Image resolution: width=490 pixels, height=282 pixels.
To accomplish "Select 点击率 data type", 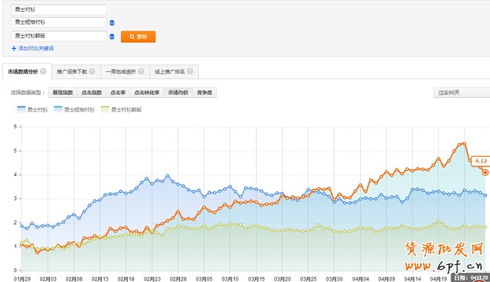I will [x=118, y=93].
